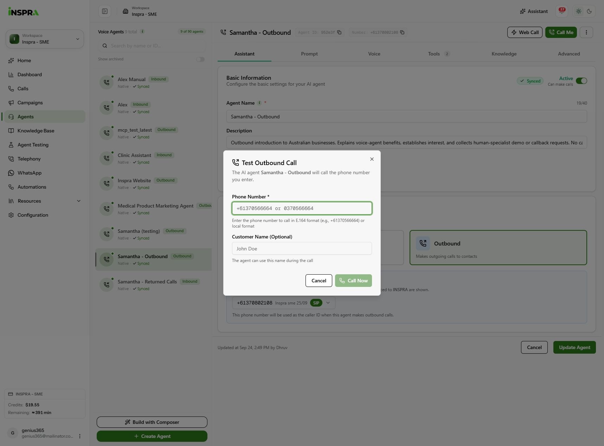
Task: Switch to dark theme moon icon
Action: [x=589, y=11]
